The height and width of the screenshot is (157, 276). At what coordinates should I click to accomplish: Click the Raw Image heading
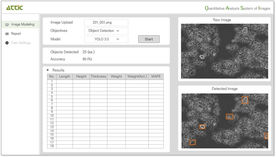[x=222, y=20]
